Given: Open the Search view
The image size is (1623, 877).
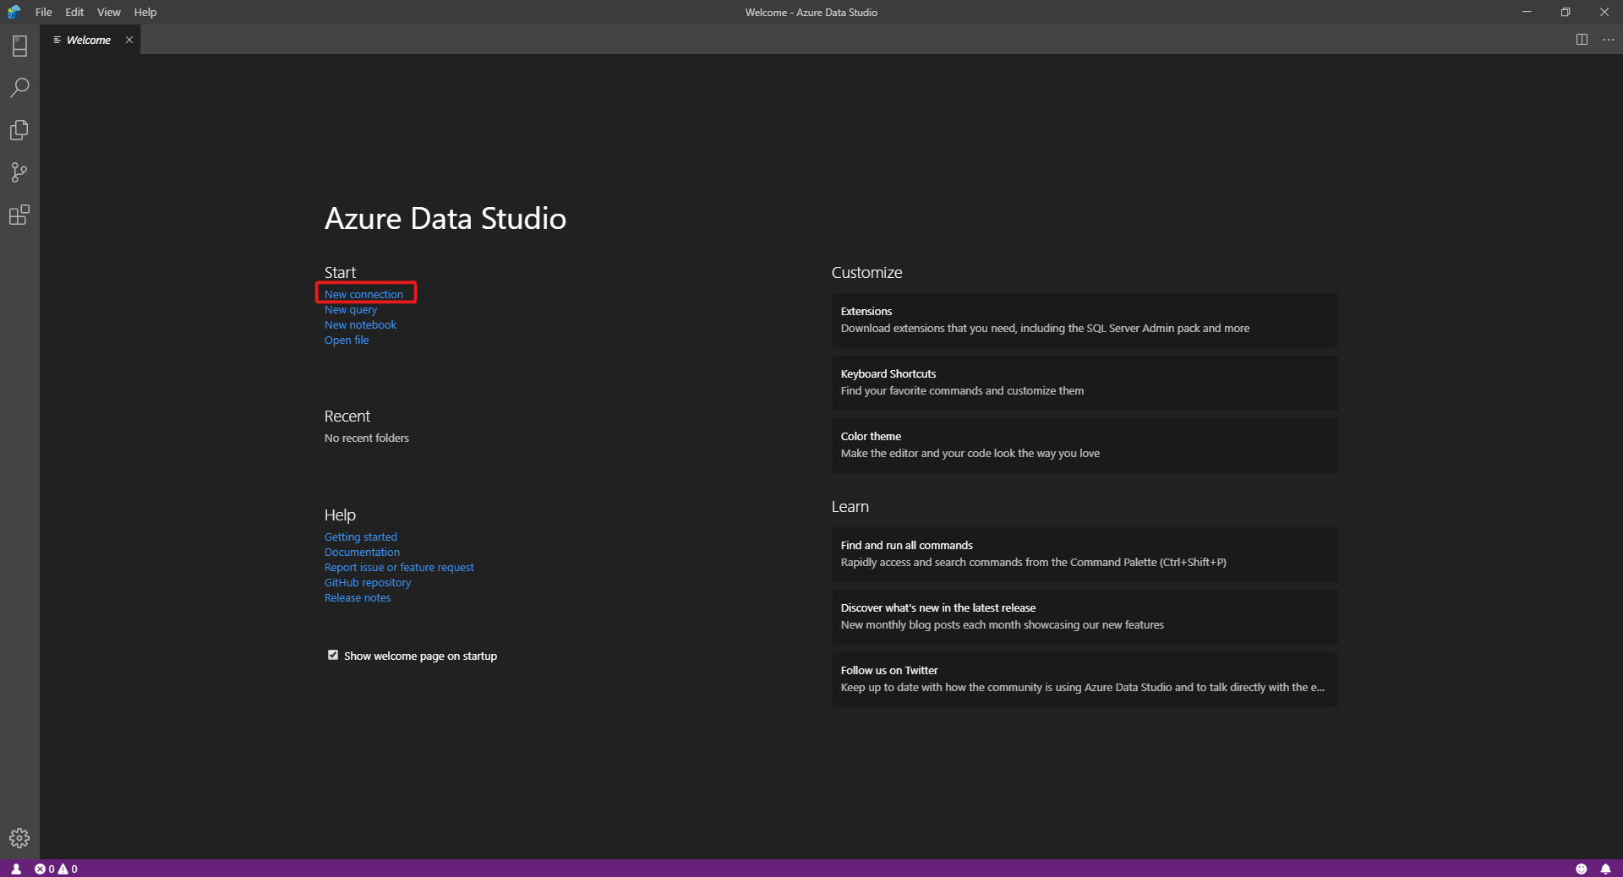Looking at the screenshot, I should coord(19,88).
